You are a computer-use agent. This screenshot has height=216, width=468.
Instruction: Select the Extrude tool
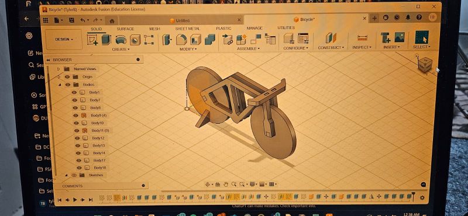coord(106,40)
